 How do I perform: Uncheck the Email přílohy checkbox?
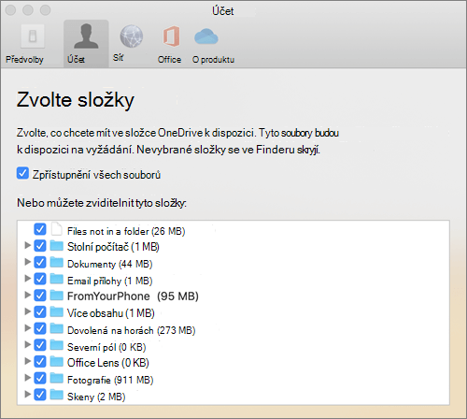(40, 279)
